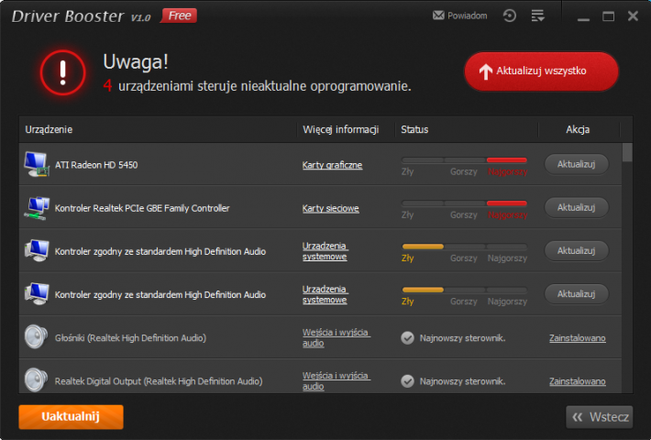The image size is (651, 440).
Task: Click the Powiadom envelope icon
Action: click(438, 16)
